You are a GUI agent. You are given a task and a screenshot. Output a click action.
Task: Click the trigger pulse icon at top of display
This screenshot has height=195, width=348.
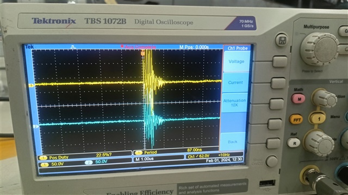(x=73, y=47)
